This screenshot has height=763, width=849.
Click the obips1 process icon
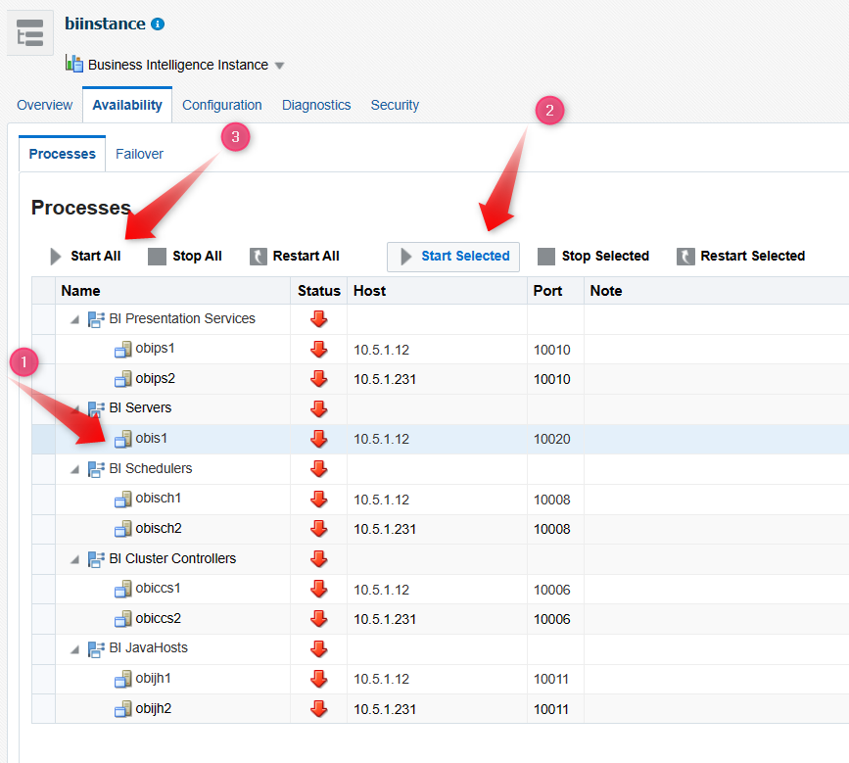[x=123, y=350]
